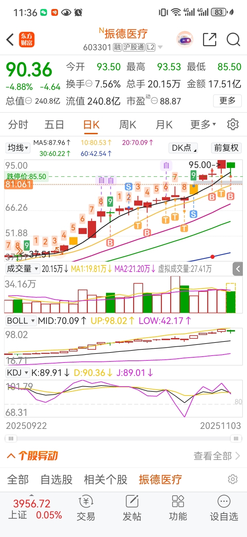Tap the 流值 240.8亿 value
The width and height of the screenshot is (247, 537).
[104, 101]
